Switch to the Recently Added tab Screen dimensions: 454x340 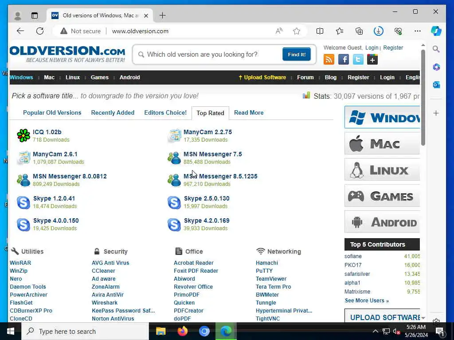tap(113, 113)
